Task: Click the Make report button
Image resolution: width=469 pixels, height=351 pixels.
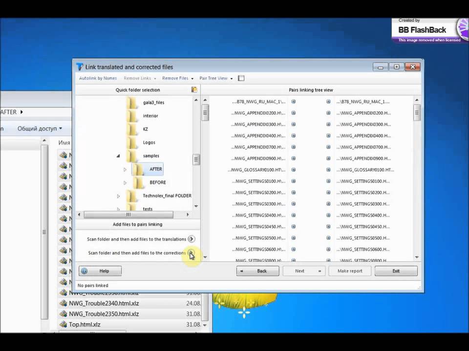Action: pyautogui.click(x=350, y=271)
